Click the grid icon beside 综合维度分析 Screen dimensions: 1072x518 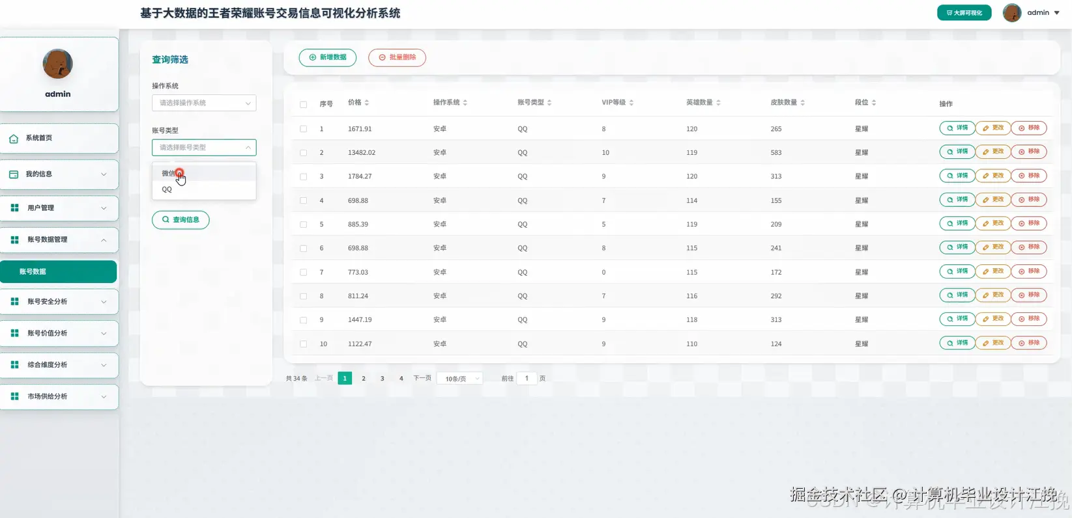click(14, 364)
